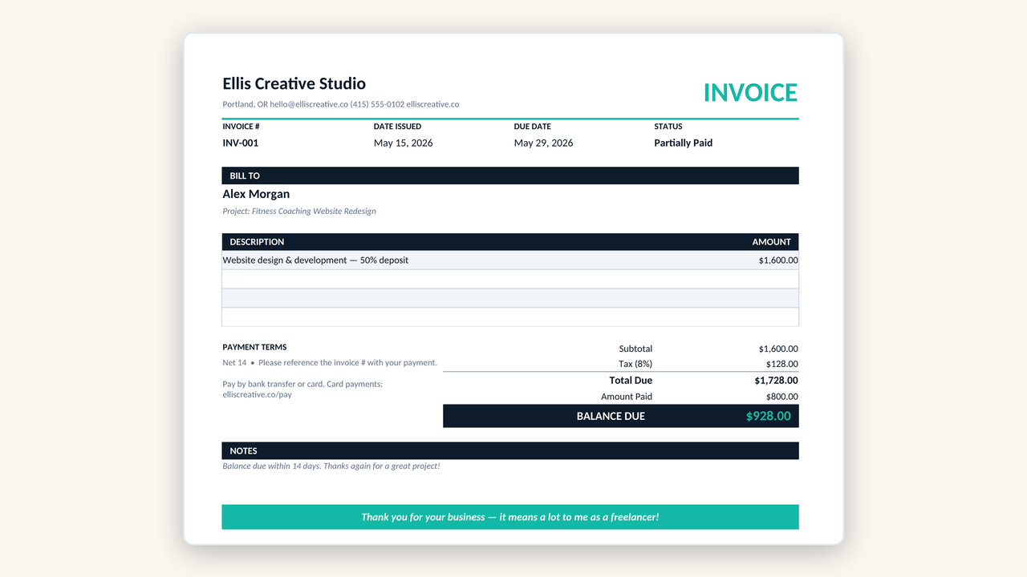
Task: Click the date issued May 15, 2026
Action: (403, 143)
